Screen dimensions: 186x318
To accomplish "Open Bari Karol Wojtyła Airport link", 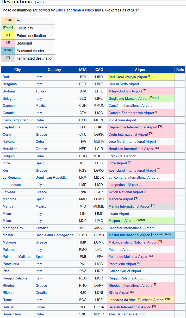I will point(128,77).
